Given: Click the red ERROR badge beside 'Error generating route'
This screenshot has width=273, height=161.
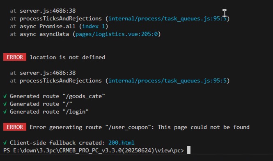Looking at the screenshot, I should 15,127.
